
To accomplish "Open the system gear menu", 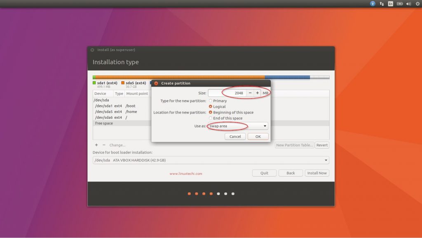I will coord(417,4).
